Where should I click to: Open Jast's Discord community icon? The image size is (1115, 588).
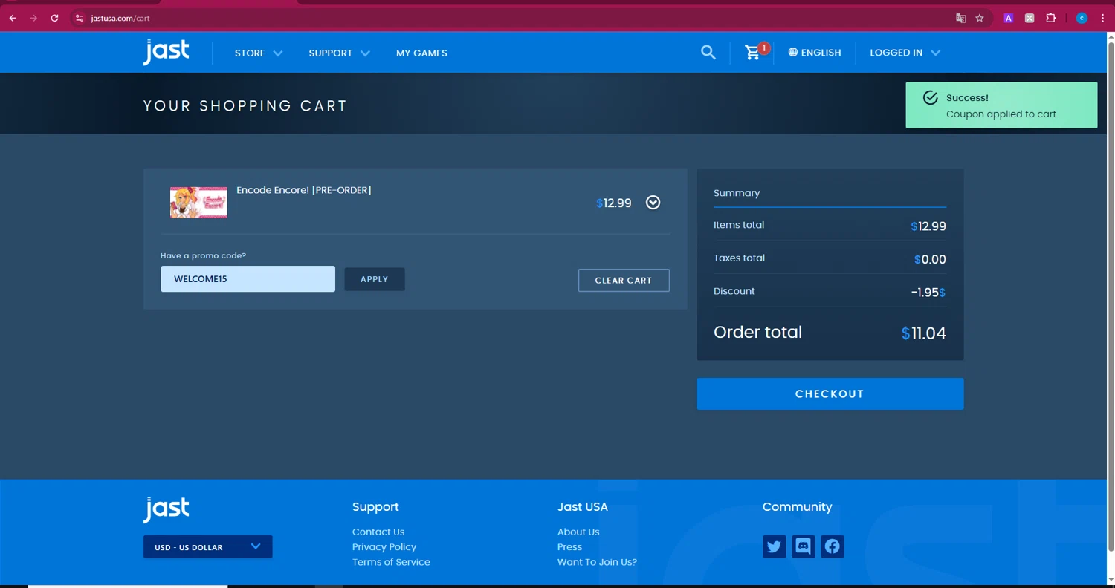point(803,546)
